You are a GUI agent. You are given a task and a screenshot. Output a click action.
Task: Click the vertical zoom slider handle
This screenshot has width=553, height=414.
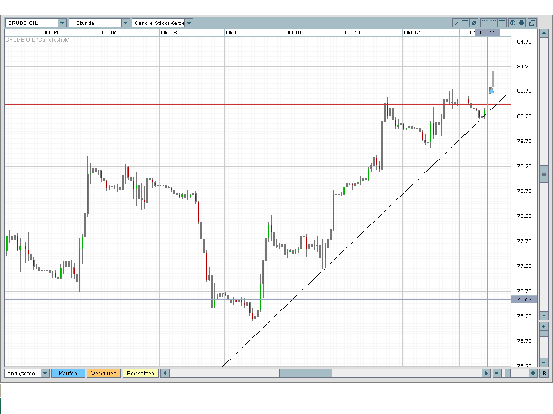pyautogui.click(x=544, y=333)
